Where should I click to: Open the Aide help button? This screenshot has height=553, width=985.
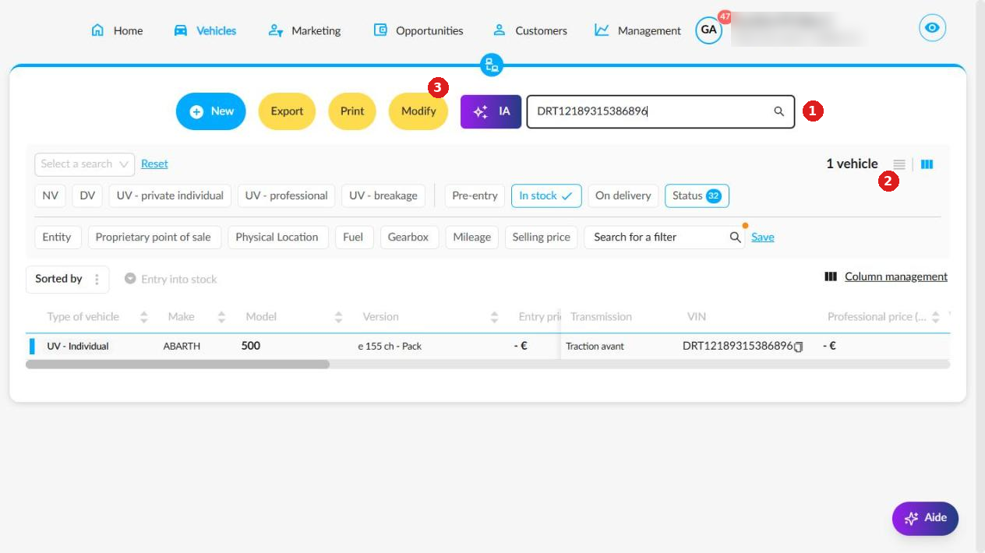pos(925,518)
